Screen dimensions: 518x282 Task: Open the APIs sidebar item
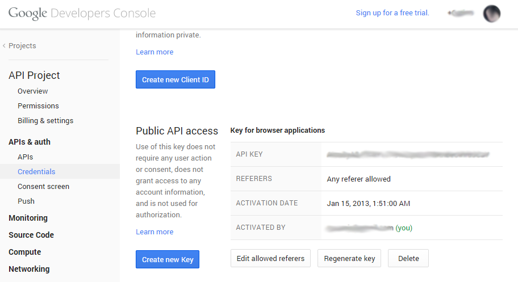(25, 157)
